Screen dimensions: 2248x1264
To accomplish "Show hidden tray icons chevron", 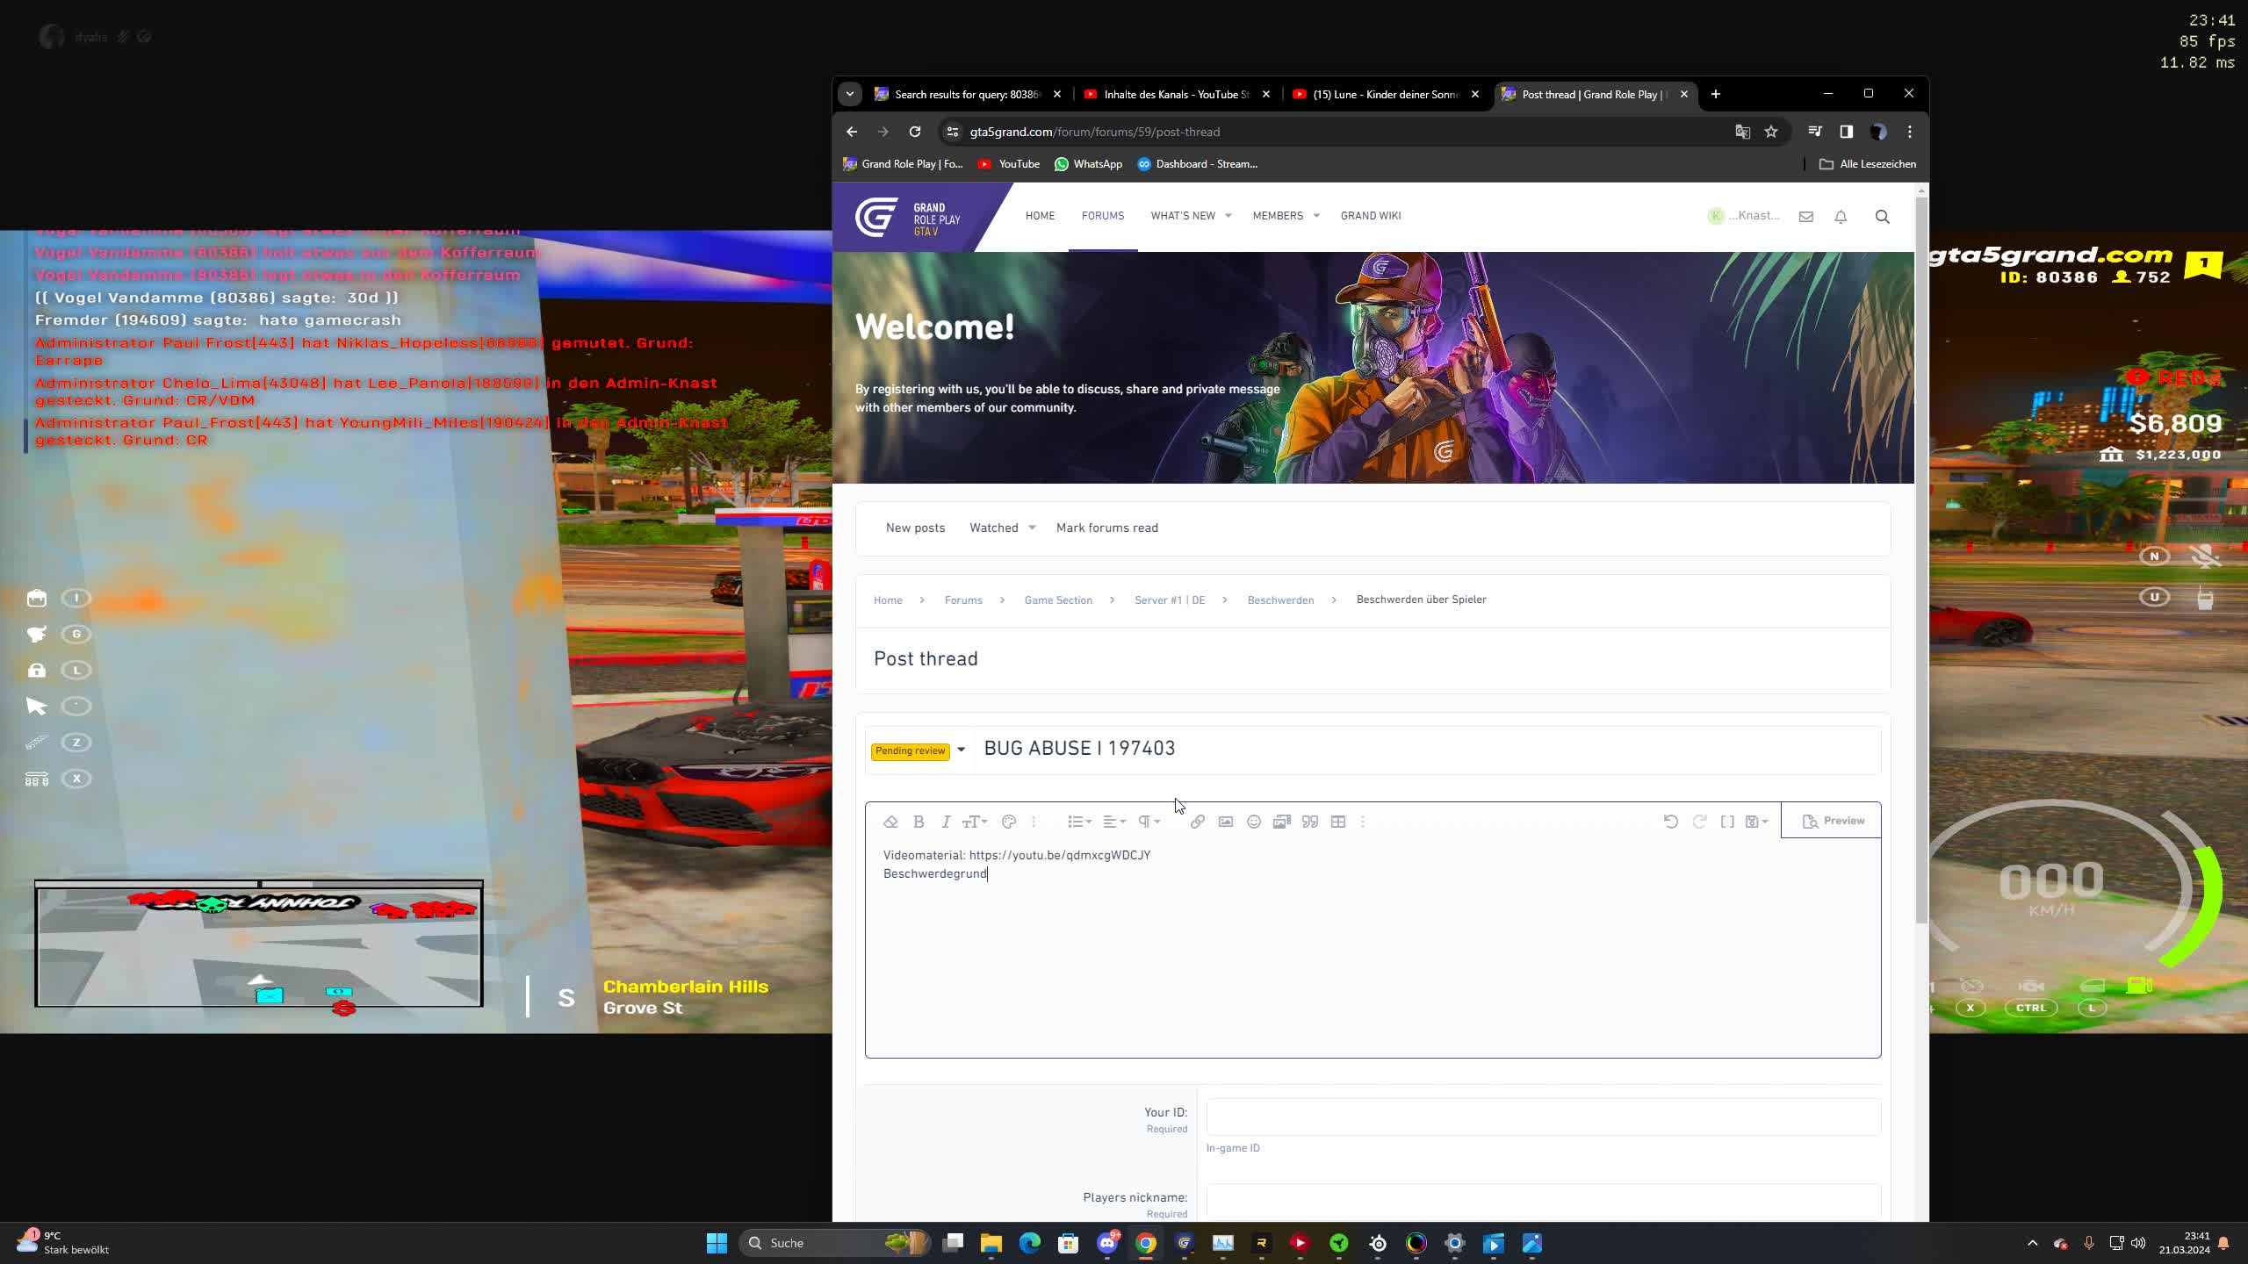I will (x=2032, y=1243).
